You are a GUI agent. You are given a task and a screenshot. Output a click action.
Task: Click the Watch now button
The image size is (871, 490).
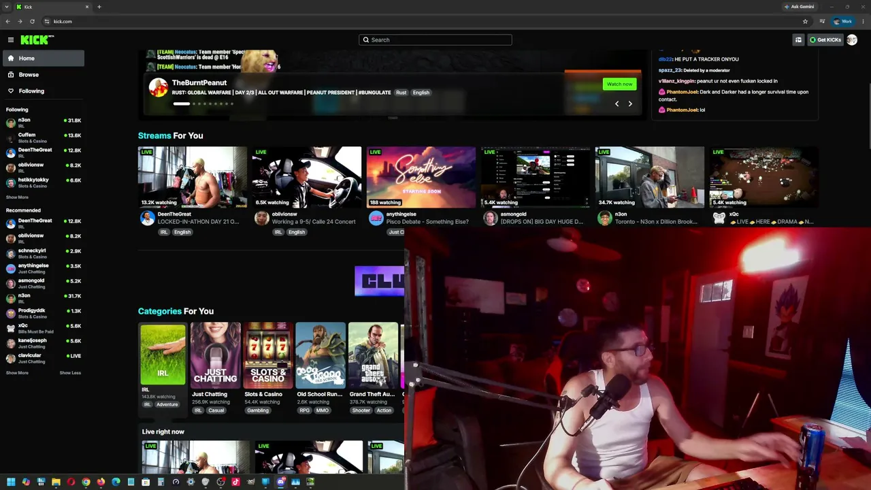619,84
